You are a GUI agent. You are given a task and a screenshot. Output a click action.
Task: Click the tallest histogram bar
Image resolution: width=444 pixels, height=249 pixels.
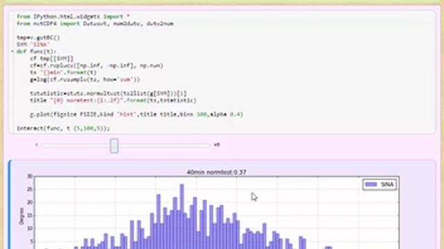click(182, 216)
